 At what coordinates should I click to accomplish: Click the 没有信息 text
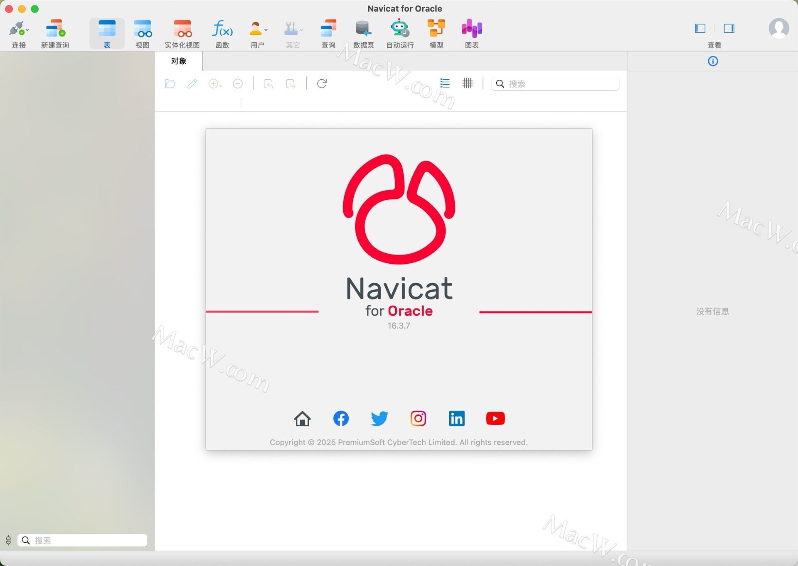[713, 311]
